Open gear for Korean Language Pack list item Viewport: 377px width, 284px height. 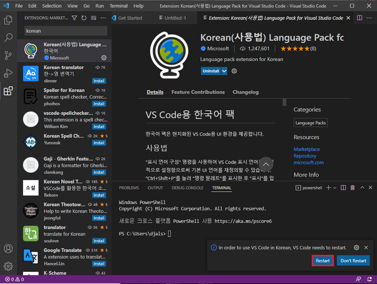[x=104, y=58]
